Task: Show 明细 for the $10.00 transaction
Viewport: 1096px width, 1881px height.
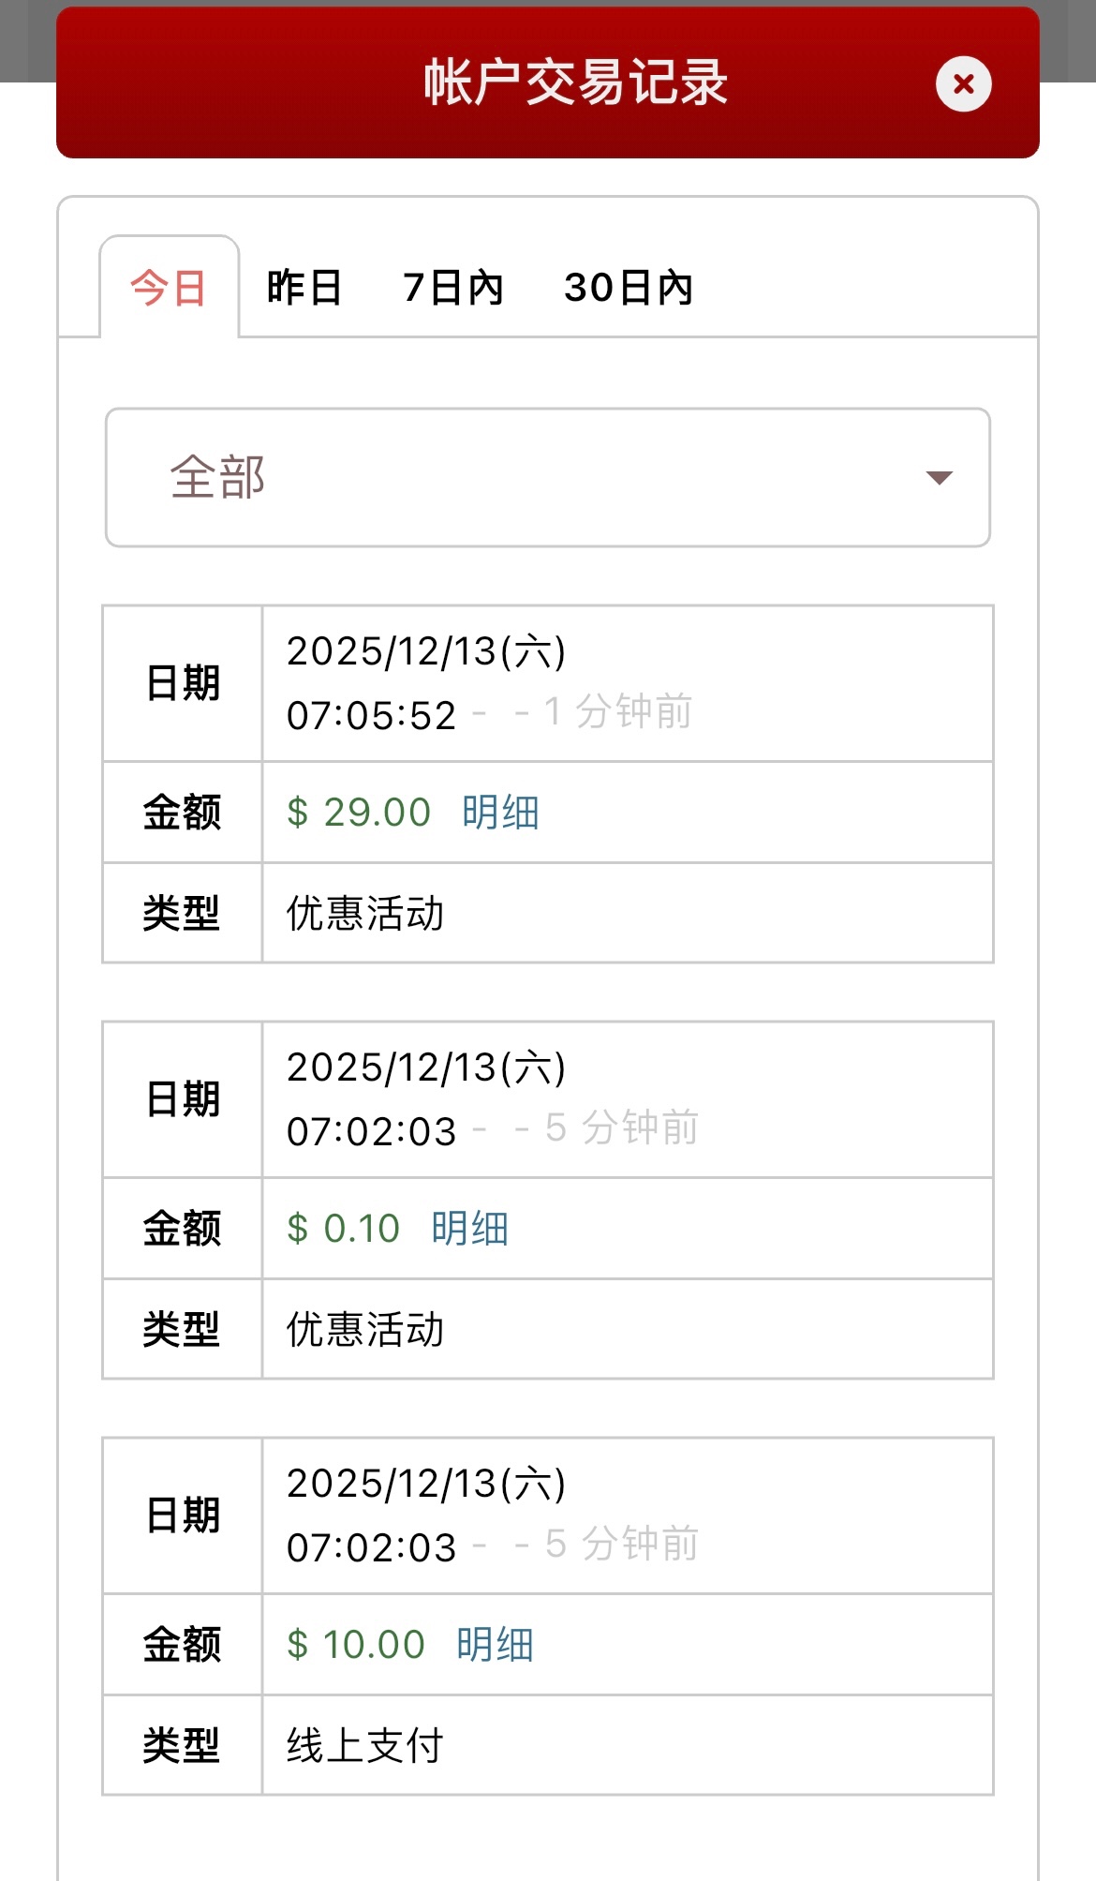Action: 495,1645
